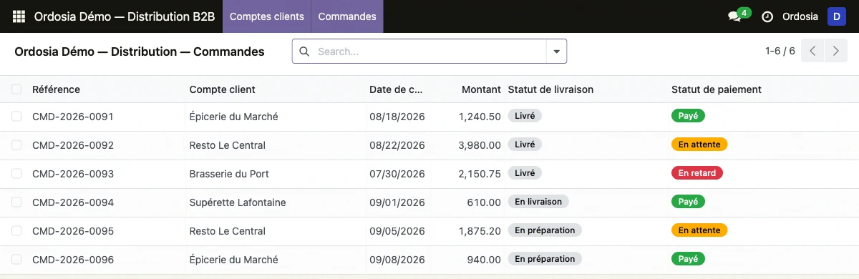Open the conversations icon with 4 messages

(738, 16)
